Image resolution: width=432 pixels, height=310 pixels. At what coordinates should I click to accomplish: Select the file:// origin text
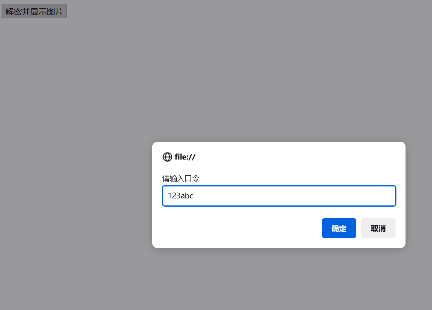185,157
